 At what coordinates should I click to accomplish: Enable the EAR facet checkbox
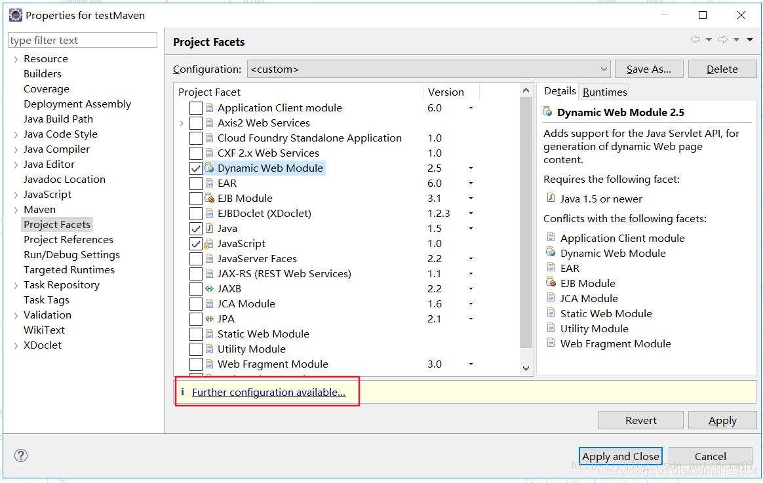coord(195,183)
